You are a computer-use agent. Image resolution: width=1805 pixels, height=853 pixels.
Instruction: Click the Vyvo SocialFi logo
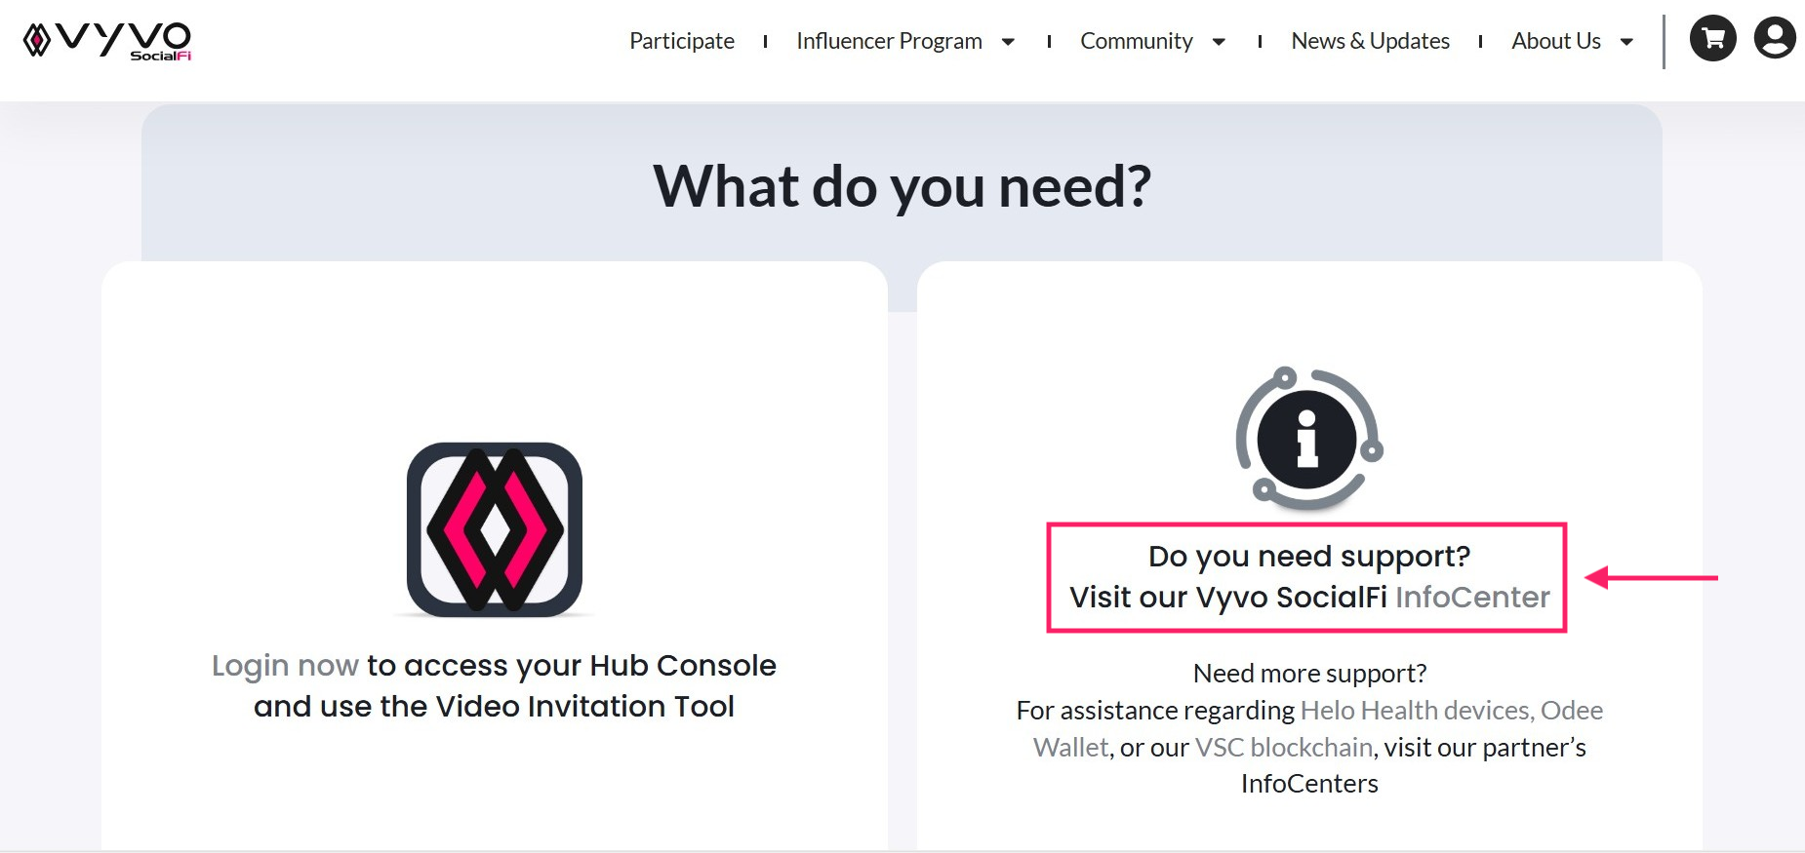(107, 41)
